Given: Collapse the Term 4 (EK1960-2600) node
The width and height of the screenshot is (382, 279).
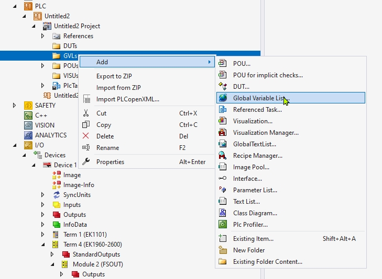Looking at the screenshot, I should click(43, 245).
